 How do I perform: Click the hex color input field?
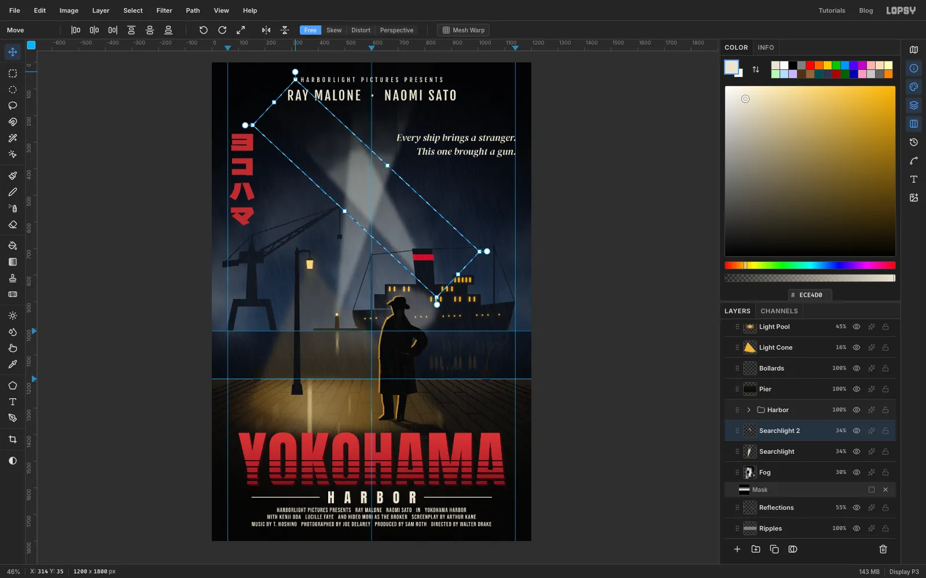(x=810, y=295)
